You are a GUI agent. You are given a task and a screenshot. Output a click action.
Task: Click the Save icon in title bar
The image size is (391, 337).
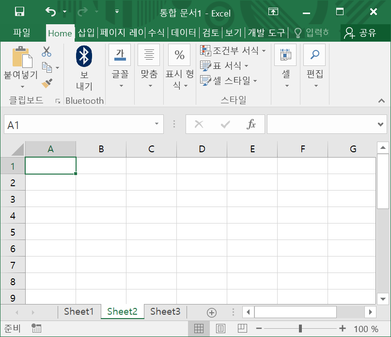tap(19, 12)
